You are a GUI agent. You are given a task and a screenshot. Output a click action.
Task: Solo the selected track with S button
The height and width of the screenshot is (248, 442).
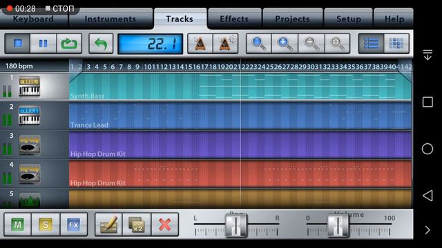(46, 225)
